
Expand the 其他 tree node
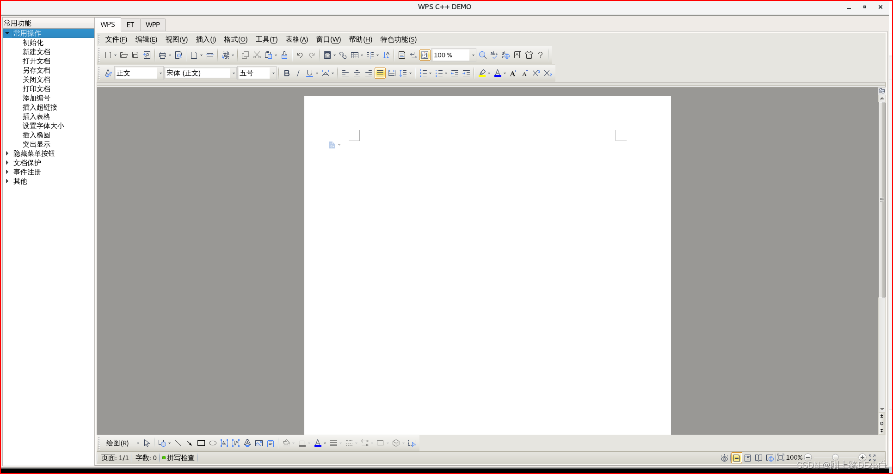tap(7, 181)
